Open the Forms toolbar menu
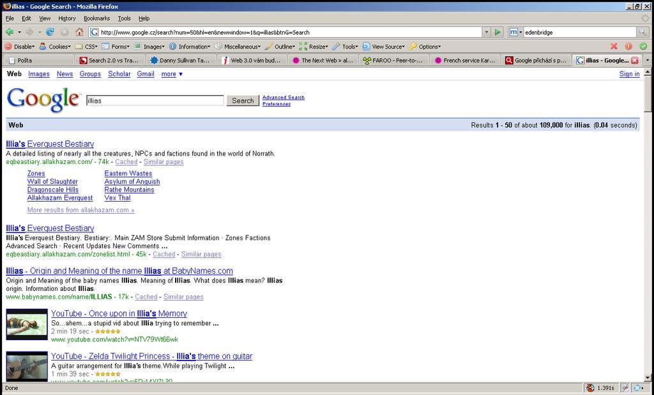The height and width of the screenshot is (395, 654). [x=116, y=47]
